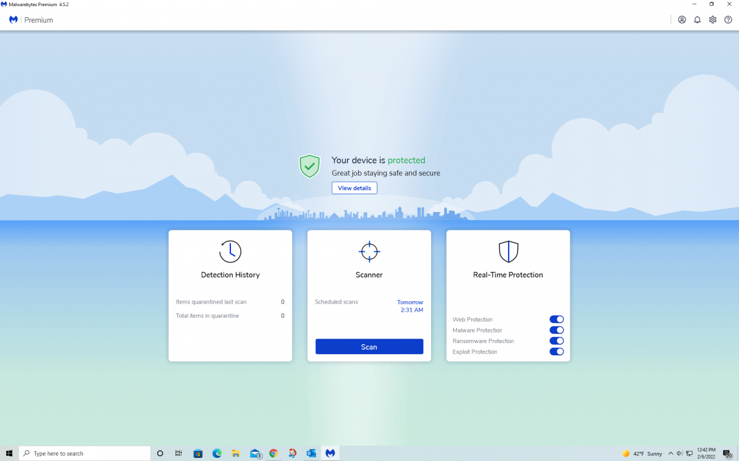Screen dimensions: 739x461
Task: Click the Malwarebytes taskbar icon
Action: coord(330,454)
